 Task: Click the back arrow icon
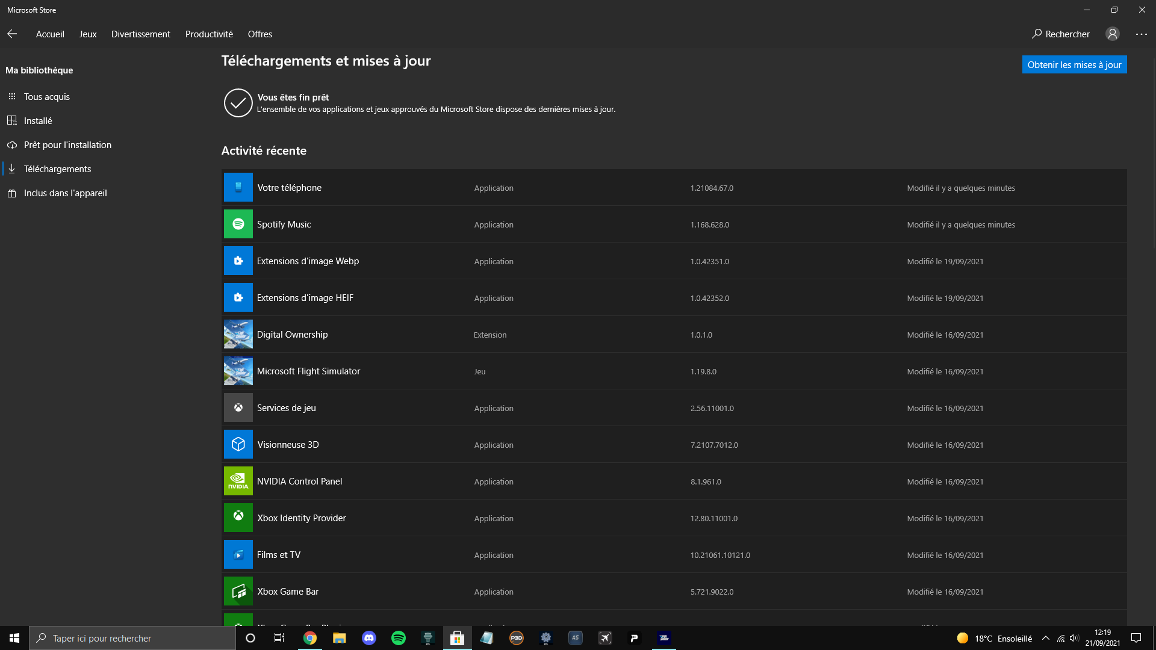tap(12, 34)
